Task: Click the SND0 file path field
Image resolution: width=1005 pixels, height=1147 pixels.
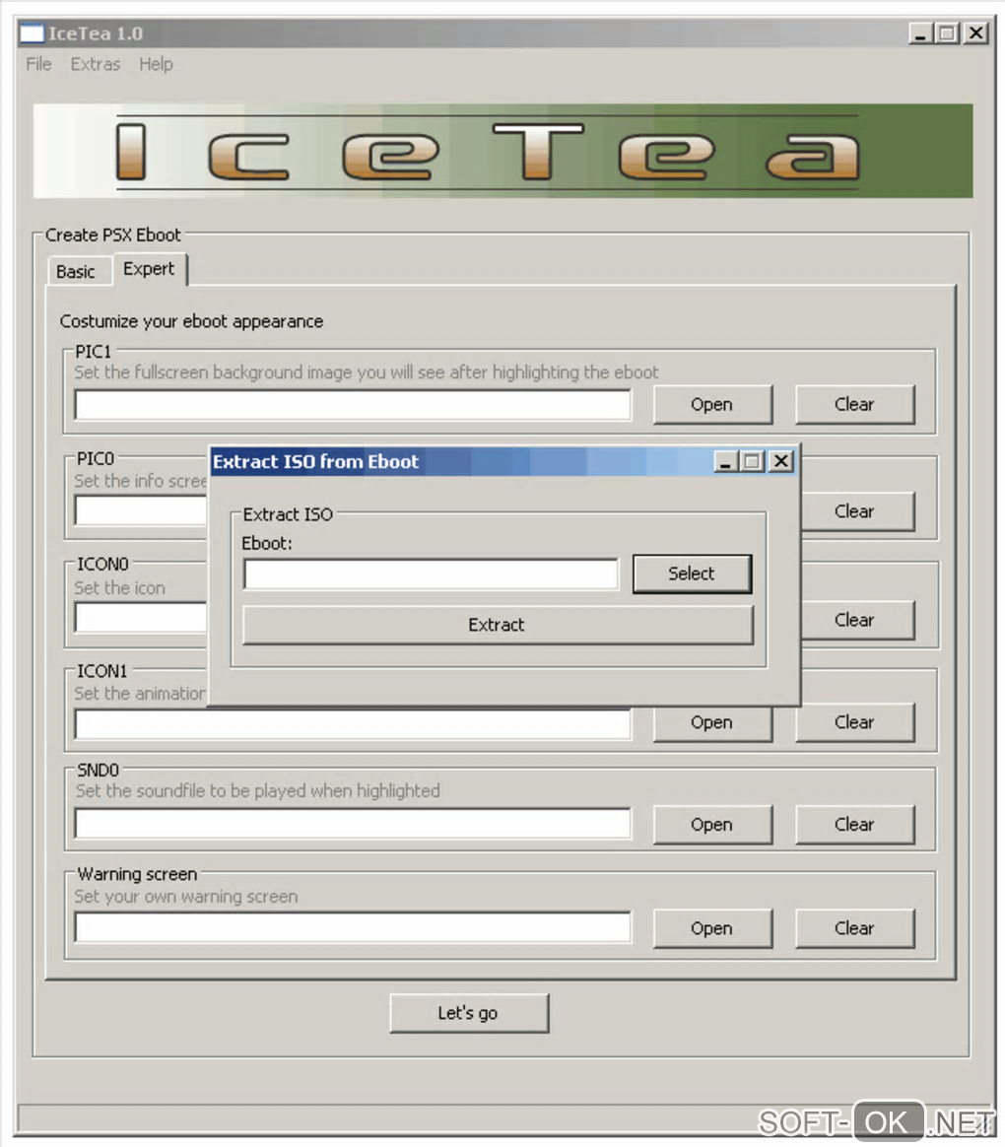Action: coord(353,824)
